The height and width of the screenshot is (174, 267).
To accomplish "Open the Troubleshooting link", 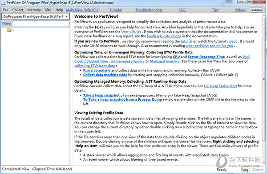I will pos(149,10).
